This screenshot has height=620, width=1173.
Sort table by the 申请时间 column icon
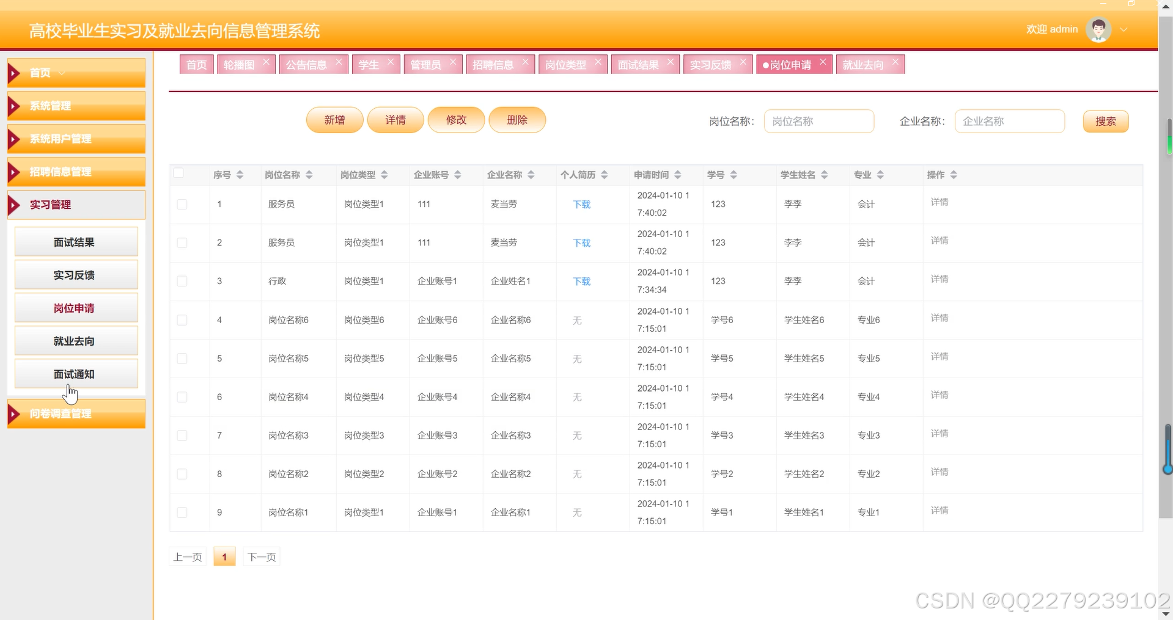(677, 175)
